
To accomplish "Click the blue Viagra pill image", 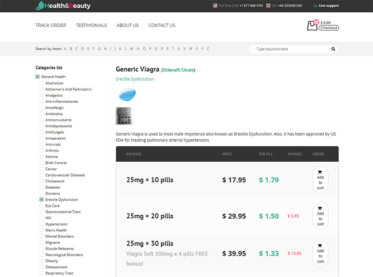I will point(127,95).
